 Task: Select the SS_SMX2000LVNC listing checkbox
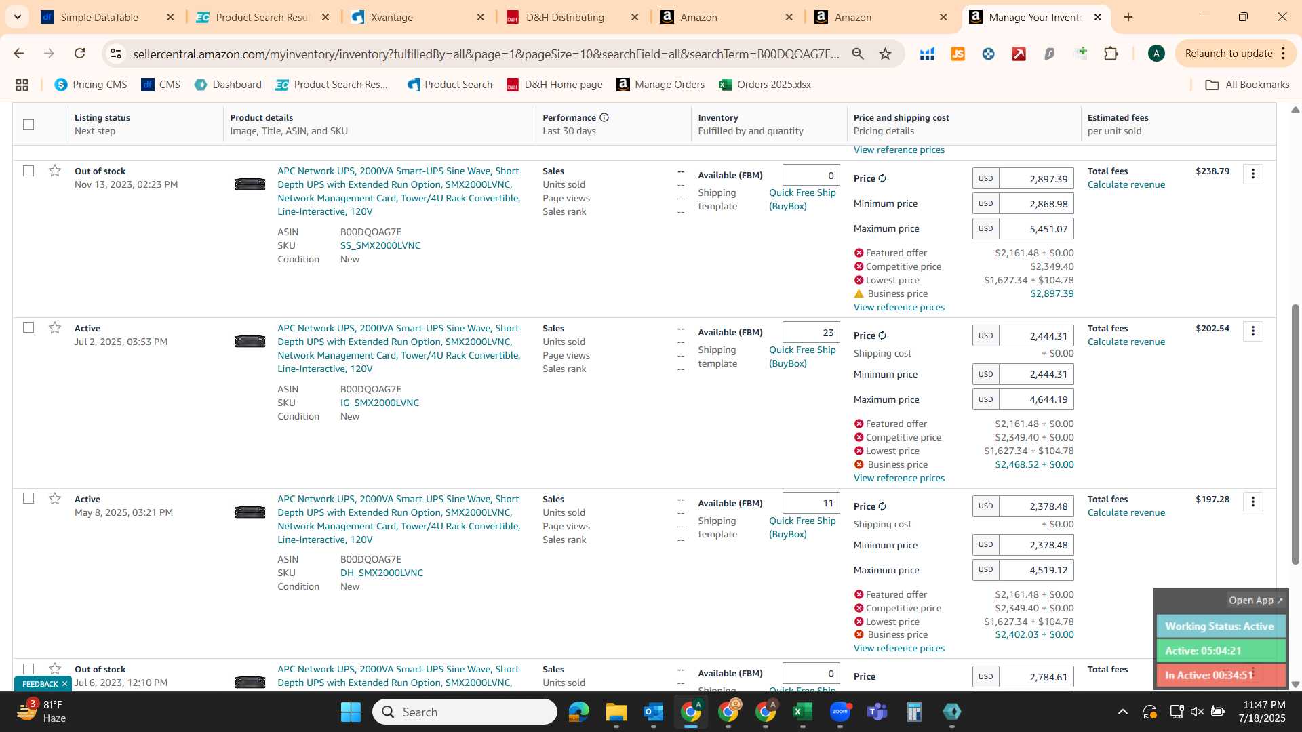(x=28, y=171)
